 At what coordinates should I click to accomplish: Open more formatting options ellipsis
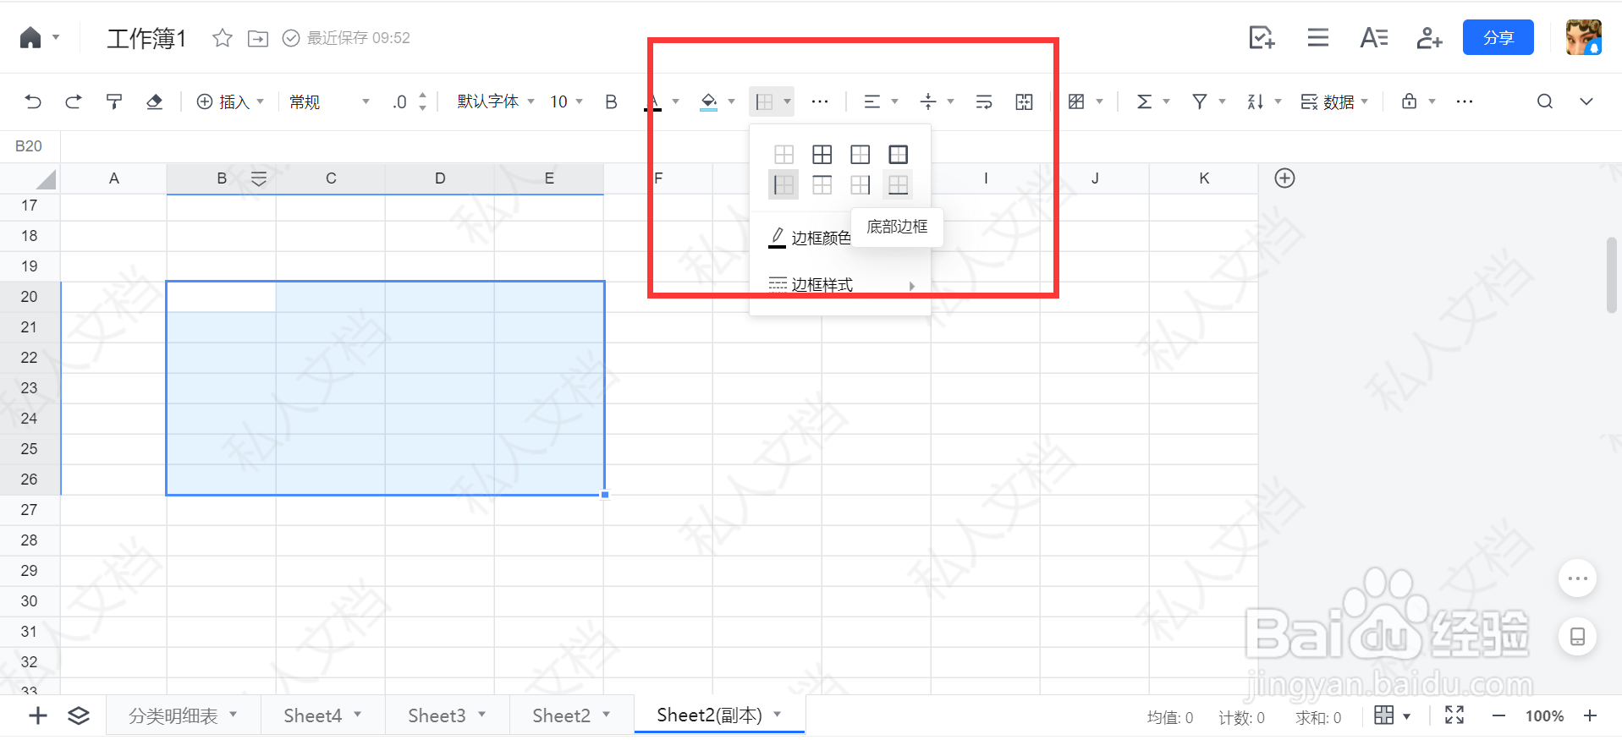point(820,101)
